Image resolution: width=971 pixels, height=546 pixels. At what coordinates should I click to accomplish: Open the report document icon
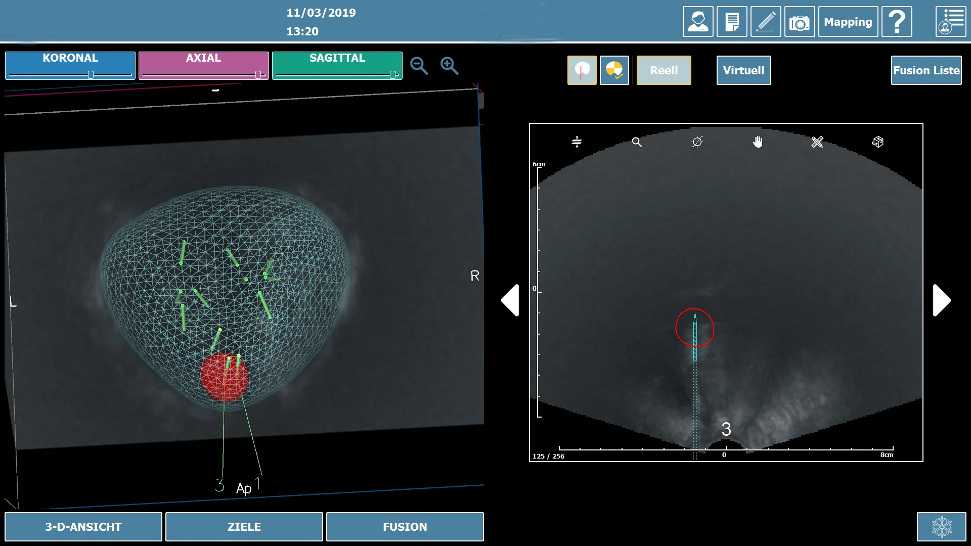point(731,22)
